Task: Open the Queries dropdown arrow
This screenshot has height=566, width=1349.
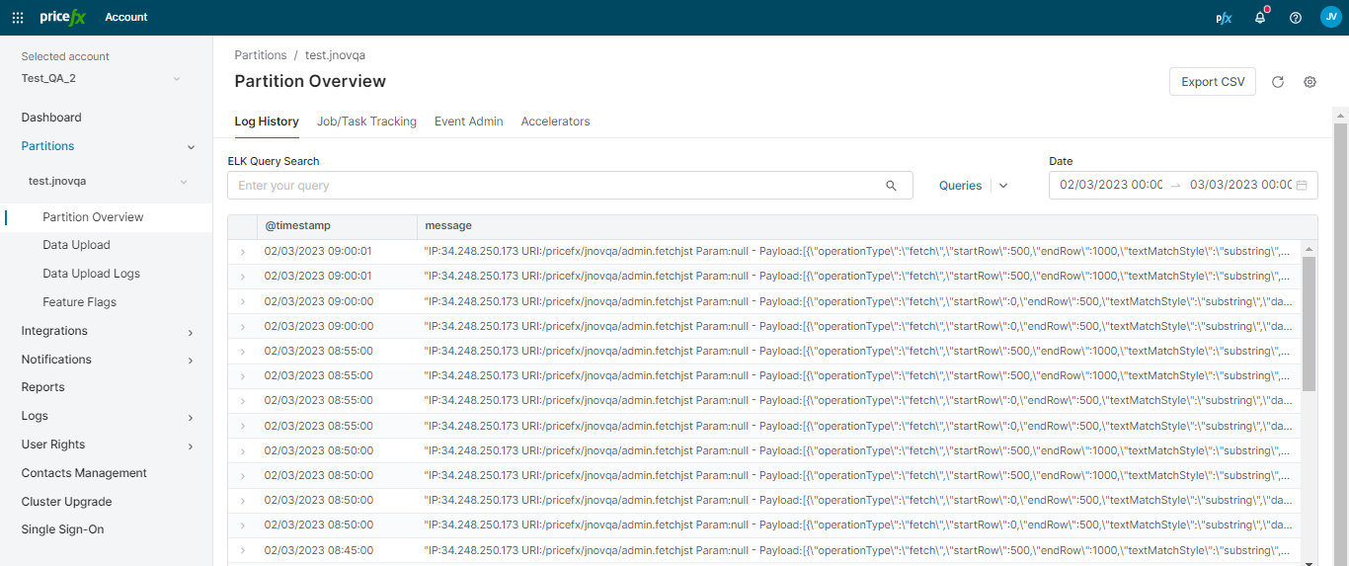Action: [x=1003, y=186]
